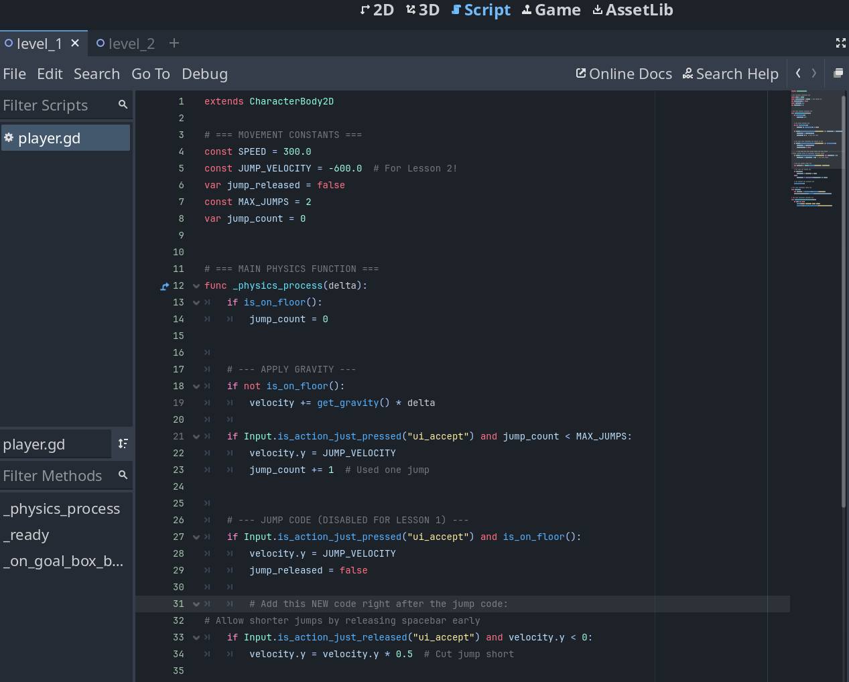Screen dimensions: 849x682
Task: Add a new scene tab with the plus icon
Action: tap(174, 43)
